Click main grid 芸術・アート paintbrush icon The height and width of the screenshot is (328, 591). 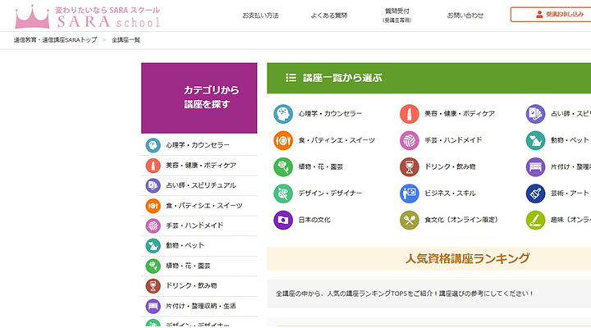pyautogui.click(x=535, y=194)
